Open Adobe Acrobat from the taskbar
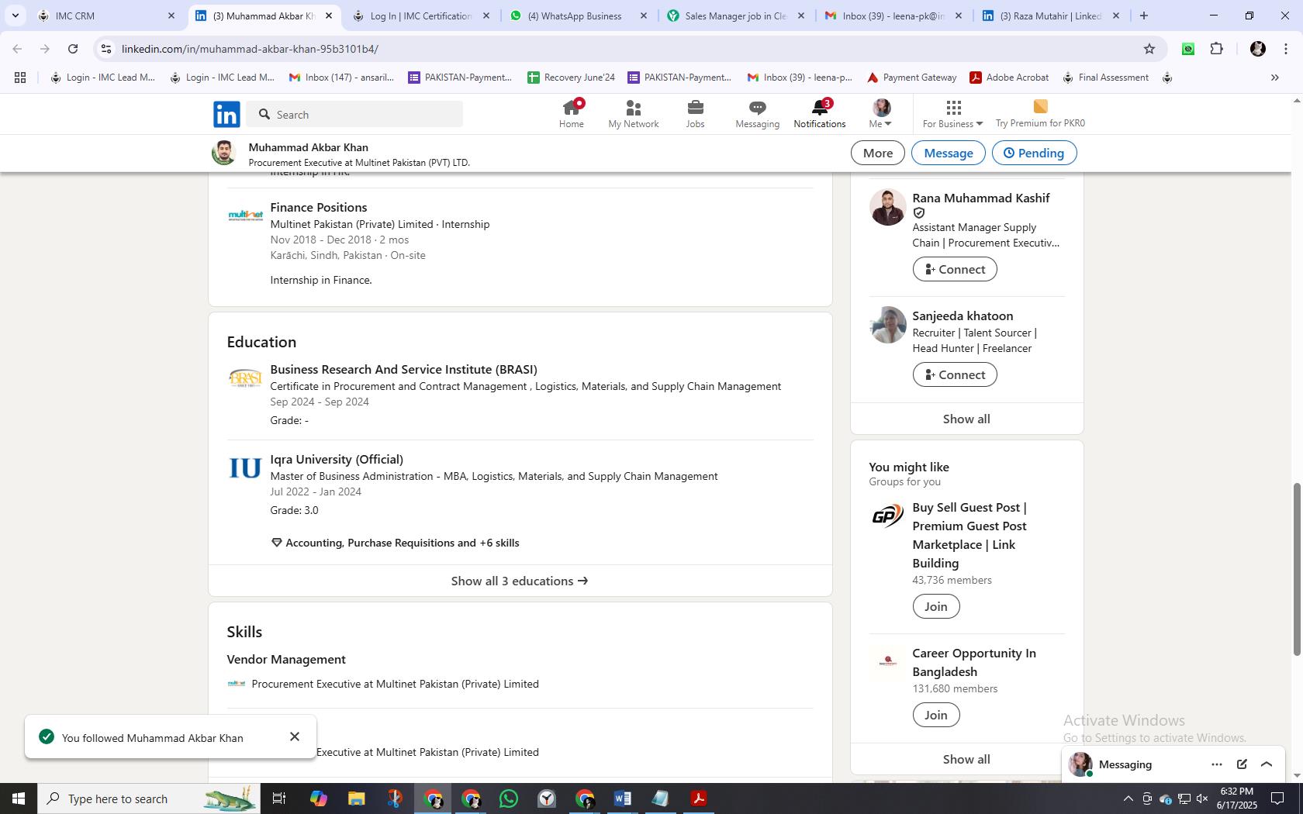The width and height of the screenshot is (1303, 814). tap(699, 798)
